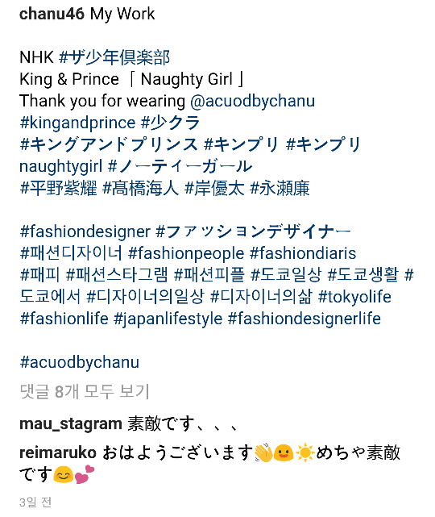Tap the #tokyolife hashtag
The width and height of the screenshot is (435, 517).
point(354,297)
